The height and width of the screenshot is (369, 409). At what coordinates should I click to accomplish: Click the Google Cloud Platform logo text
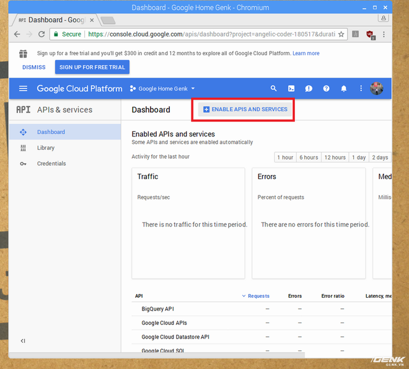coord(79,89)
